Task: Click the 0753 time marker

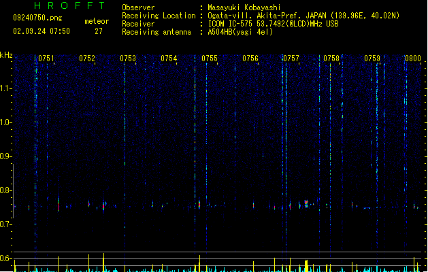Action: [x=128, y=58]
